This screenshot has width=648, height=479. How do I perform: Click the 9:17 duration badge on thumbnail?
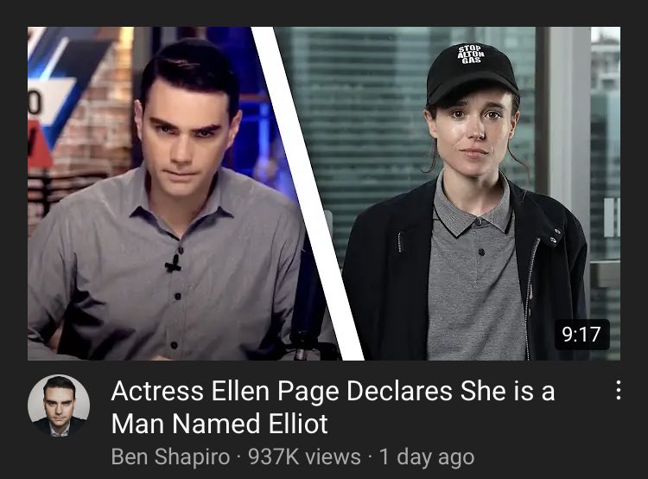(x=581, y=335)
